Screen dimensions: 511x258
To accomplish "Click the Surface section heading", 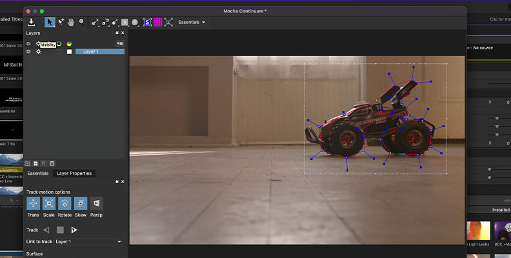I will pos(35,253).
